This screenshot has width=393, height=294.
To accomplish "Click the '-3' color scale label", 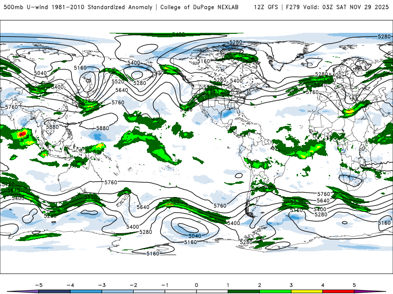I will (x=102, y=285).
